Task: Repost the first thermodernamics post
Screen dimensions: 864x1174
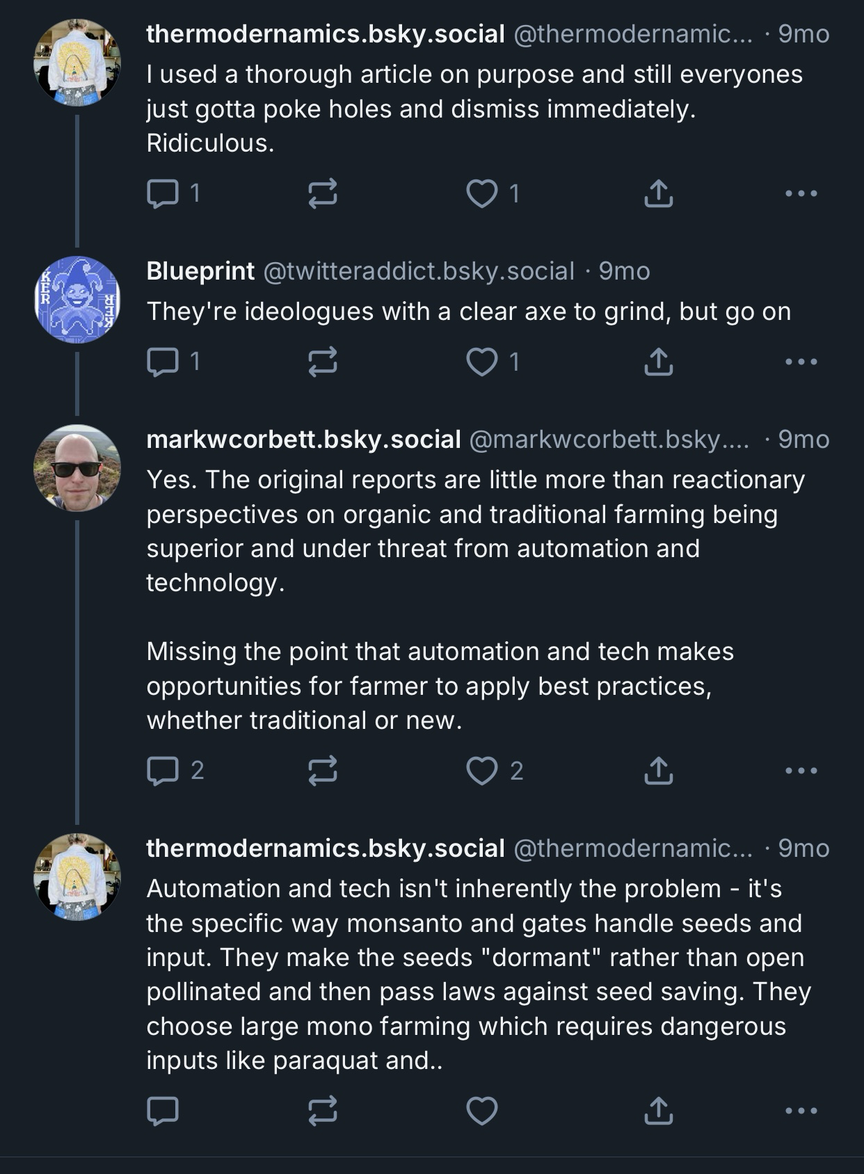Action: tap(323, 193)
